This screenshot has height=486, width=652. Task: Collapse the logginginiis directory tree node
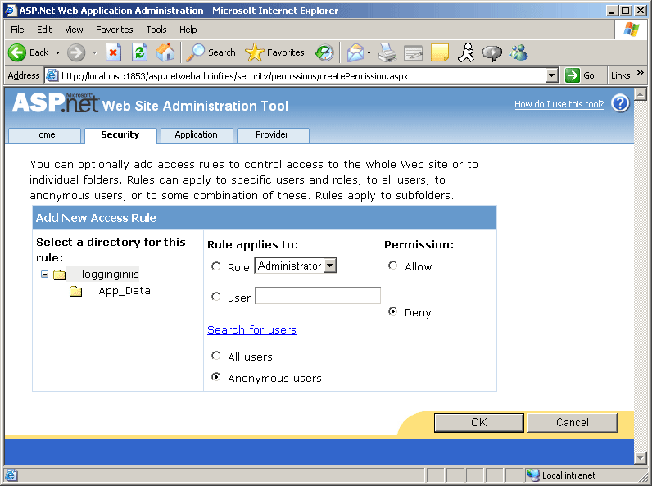tap(45, 275)
